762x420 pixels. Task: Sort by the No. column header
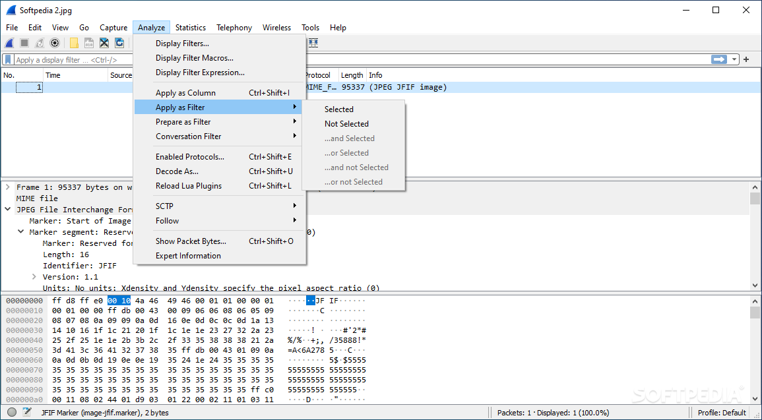[x=22, y=75]
